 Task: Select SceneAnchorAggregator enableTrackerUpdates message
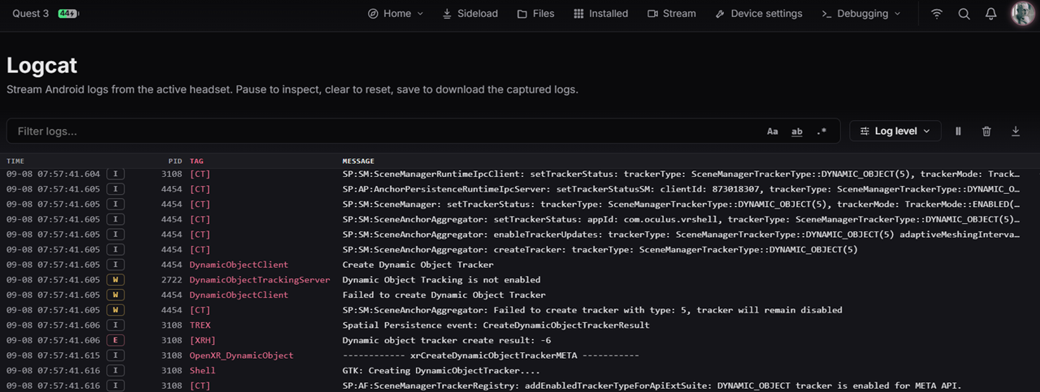click(682, 235)
